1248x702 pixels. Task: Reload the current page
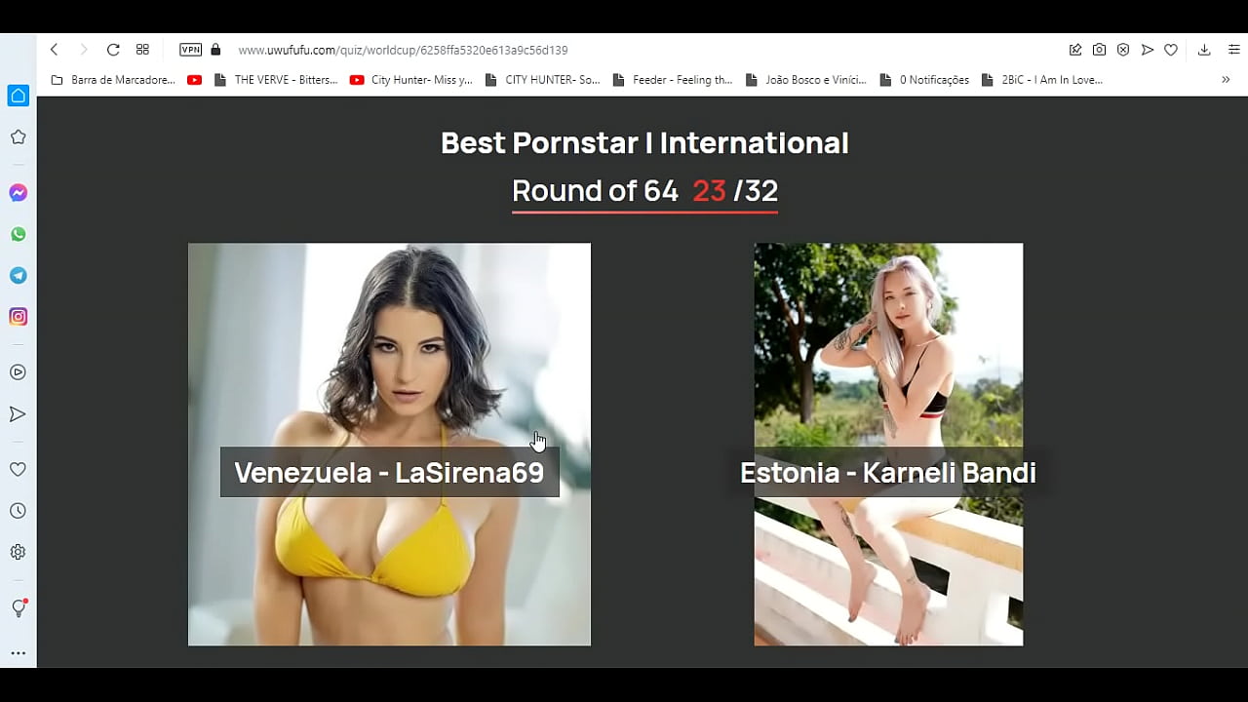[x=113, y=50]
